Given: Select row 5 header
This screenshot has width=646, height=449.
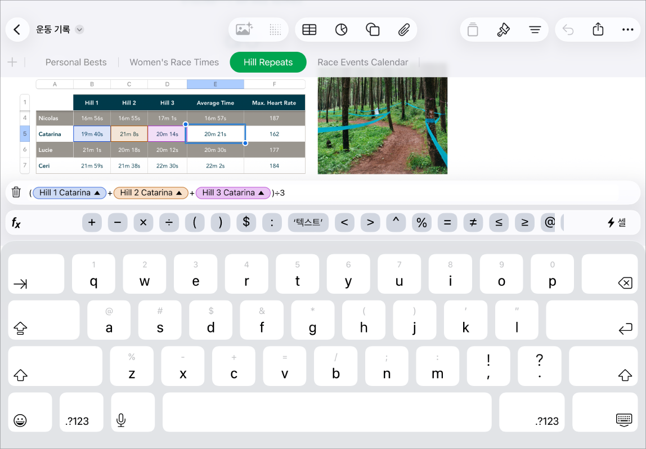Looking at the screenshot, I should click(x=25, y=134).
